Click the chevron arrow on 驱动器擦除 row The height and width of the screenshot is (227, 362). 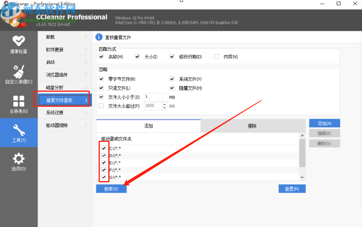[x=86, y=125]
